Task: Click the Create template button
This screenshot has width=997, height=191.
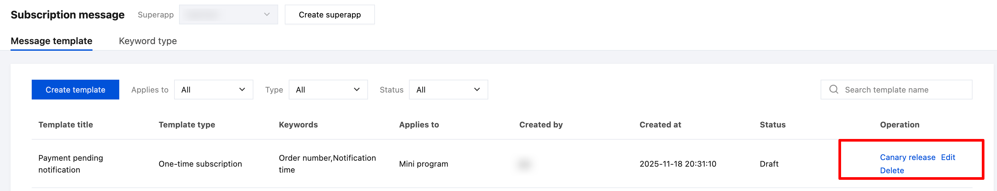Action: pyautogui.click(x=75, y=90)
